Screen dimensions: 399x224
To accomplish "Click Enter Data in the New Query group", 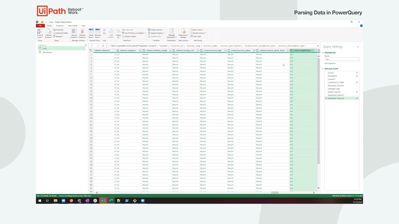I will pos(196,36).
